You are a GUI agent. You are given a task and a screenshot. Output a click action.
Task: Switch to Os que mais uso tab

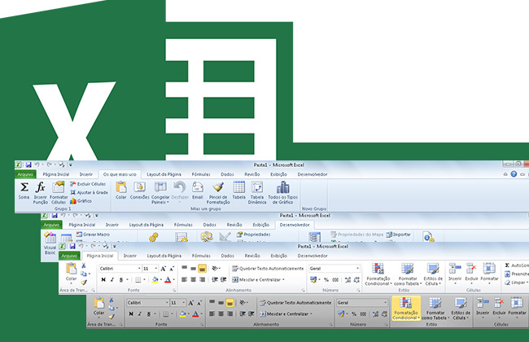120,174
